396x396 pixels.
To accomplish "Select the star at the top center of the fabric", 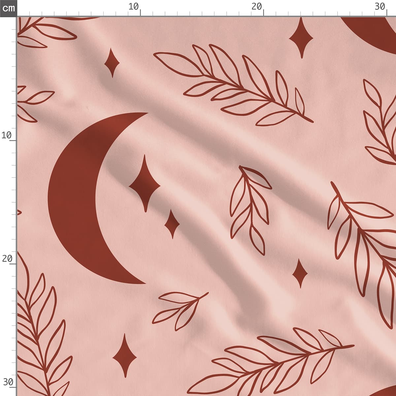I will click(x=301, y=39).
